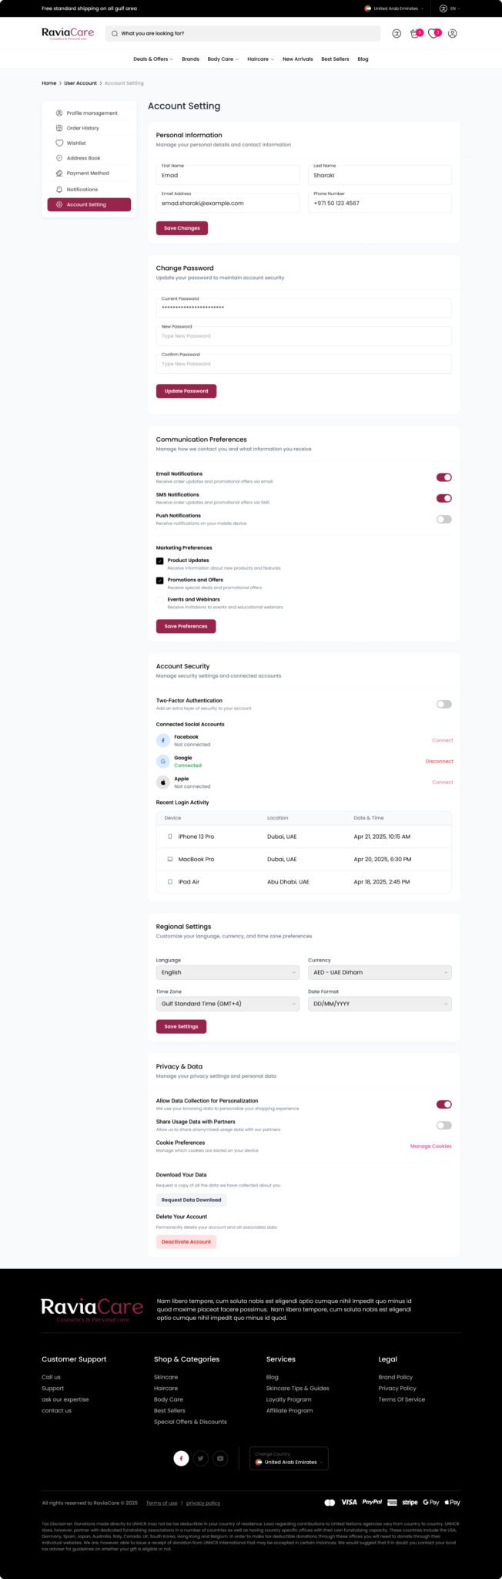Image resolution: width=502 pixels, height=1579 pixels.
Task: Open Payment Method from the sidebar
Action: [87, 173]
